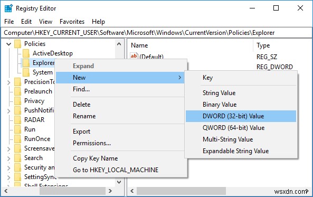Viewport: 313px width, 197px height.
Task: Open the File menu
Action: tap(9, 22)
